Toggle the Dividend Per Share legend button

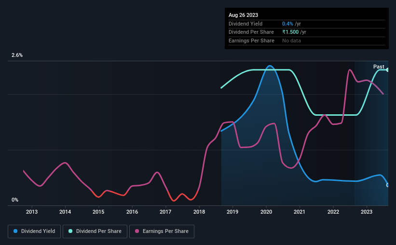click(x=95, y=231)
